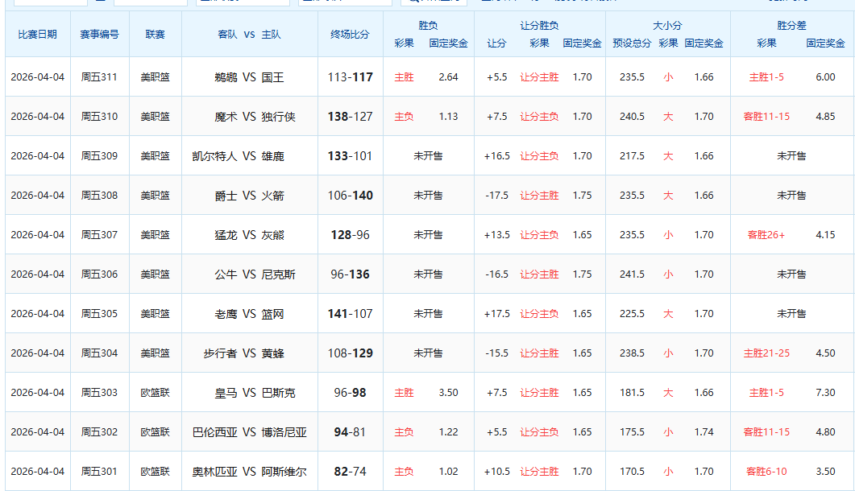Screen dimensions: 855x491
Task: Click 客胜6-10 result in 奥林匹亚 row
Action: click(x=766, y=472)
